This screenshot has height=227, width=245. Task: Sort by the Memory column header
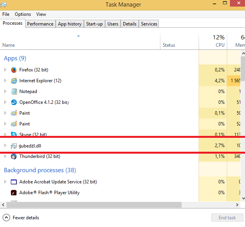click(236, 42)
